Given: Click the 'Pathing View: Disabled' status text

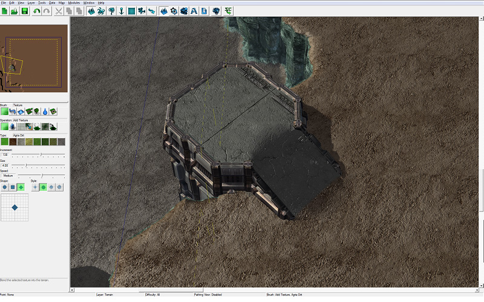Looking at the screenshot, I should point(208,295).
